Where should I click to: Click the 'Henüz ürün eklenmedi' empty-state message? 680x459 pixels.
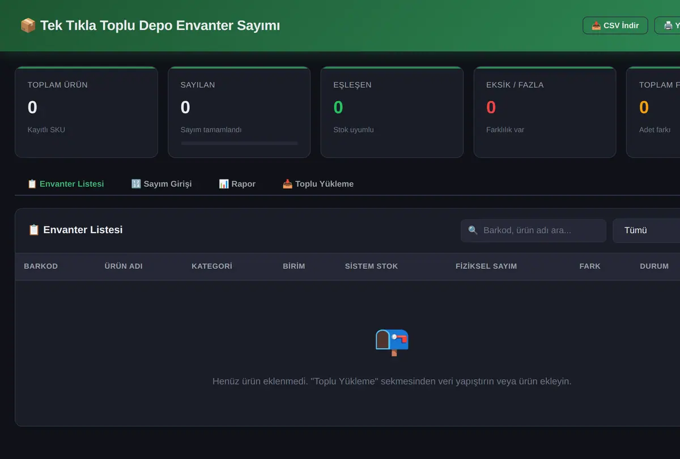click(392, 381)
